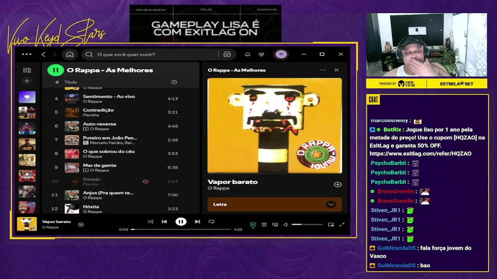The height and width of the screenshot is (279, 497).
Task: Open the ExitLag referral link in chat
Action: [x=421, y=153]
